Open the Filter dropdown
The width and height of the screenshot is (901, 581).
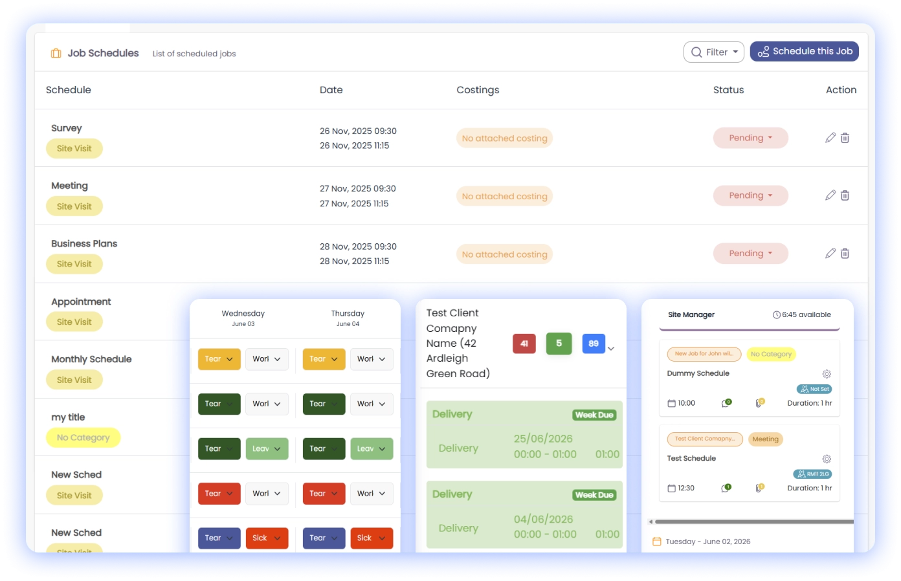click(x=714, y=52)
